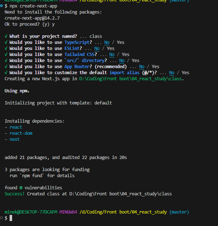Click the 'npx create-next-app' command text
218x226 pixels.
[x=33, y=6]
